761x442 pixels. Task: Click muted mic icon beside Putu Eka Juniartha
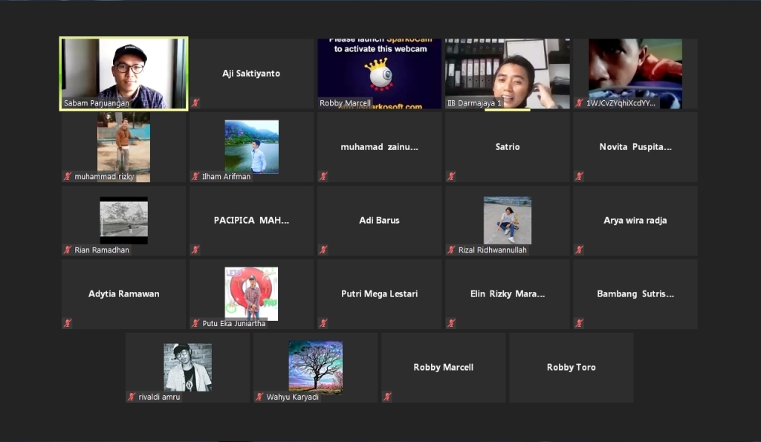click(195, 323)
